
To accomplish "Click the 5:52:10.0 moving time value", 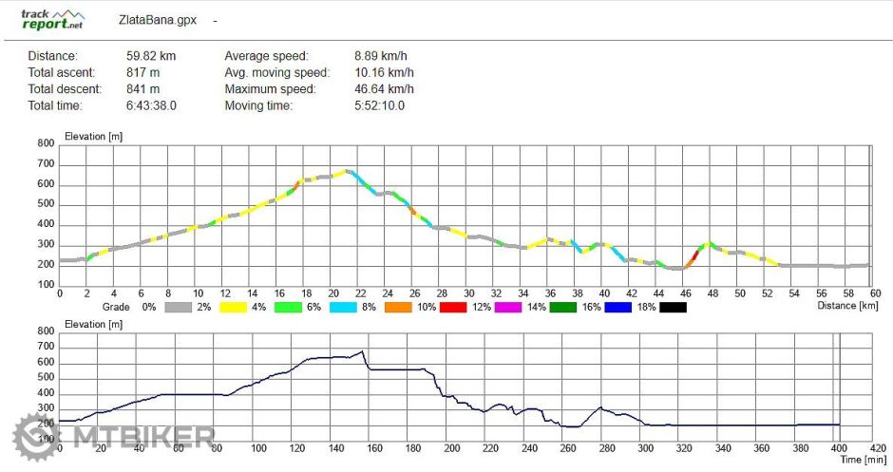I will pyautogui.click(x=379, y=105).
